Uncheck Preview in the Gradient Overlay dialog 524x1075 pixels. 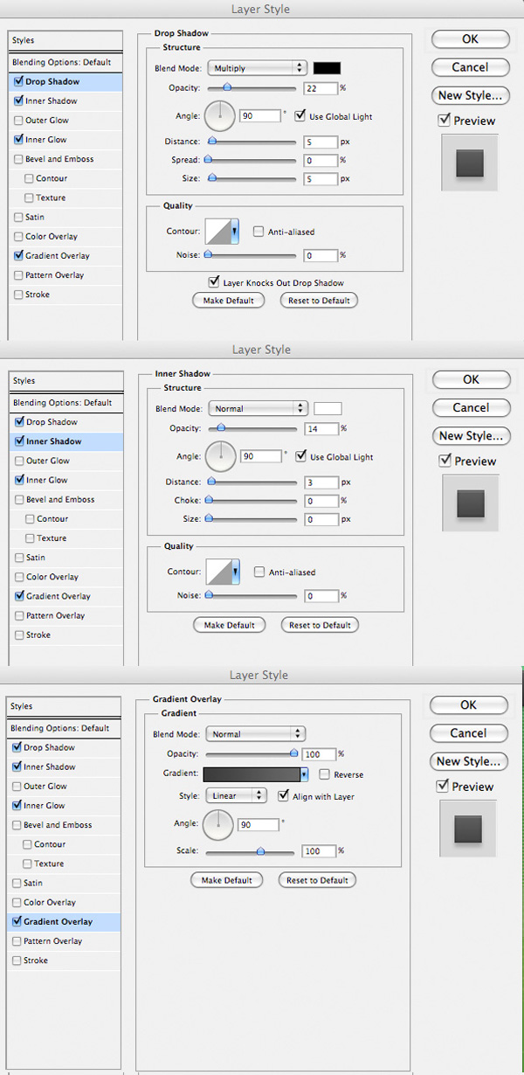point(443,786)
